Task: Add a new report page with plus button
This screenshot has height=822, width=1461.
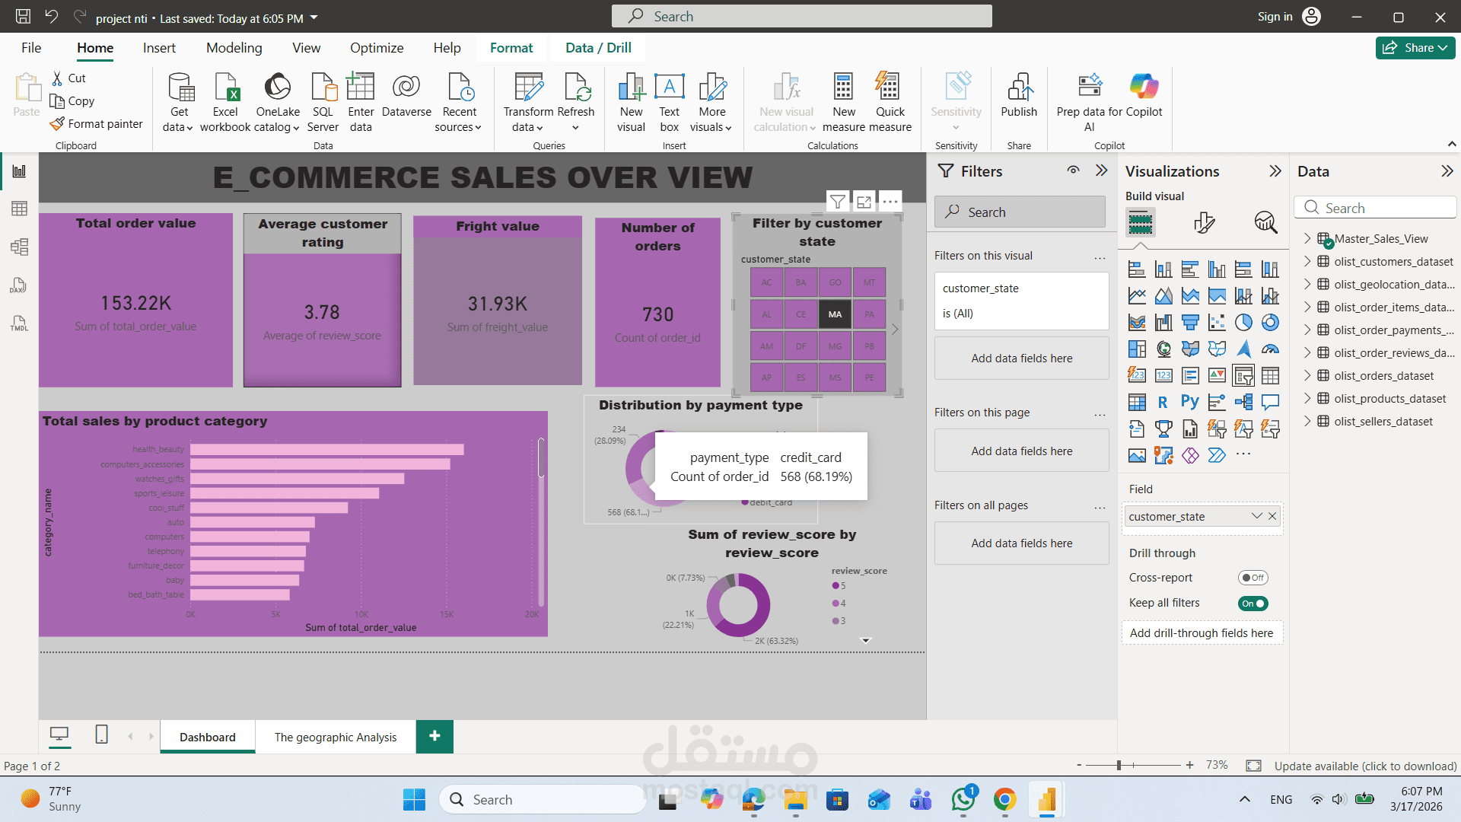Action: click(434, 736)
